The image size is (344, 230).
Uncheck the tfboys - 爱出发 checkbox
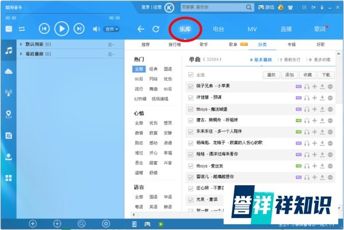(x=190, y=166)
